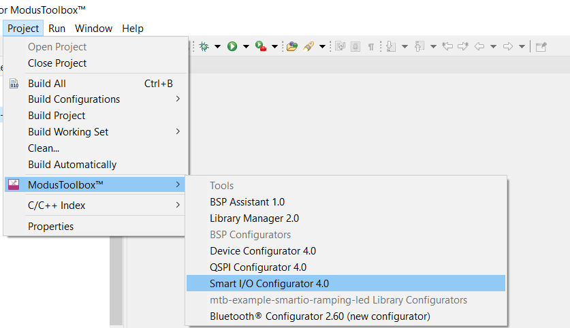
Task: Click the Pin Editor toolbar icon
Action: pos(541,46)
